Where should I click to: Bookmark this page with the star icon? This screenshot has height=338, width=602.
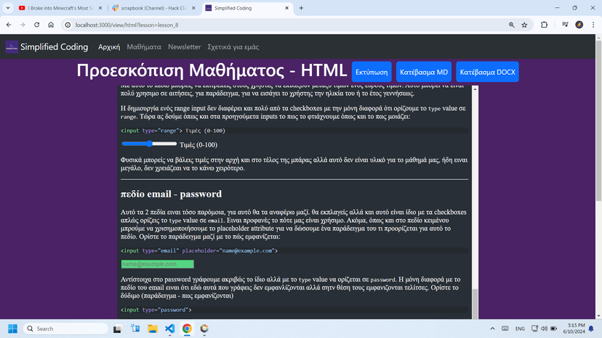(x=524, y=25)
